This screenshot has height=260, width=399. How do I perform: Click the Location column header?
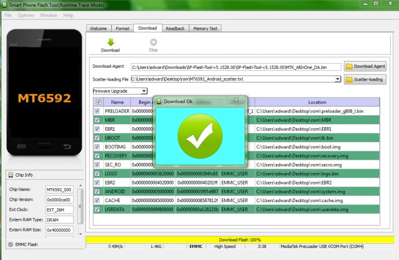[x=317, y=102]
